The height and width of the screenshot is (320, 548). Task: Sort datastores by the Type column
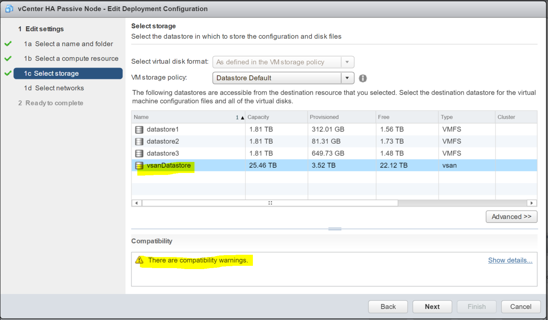[x=467, y=117]
